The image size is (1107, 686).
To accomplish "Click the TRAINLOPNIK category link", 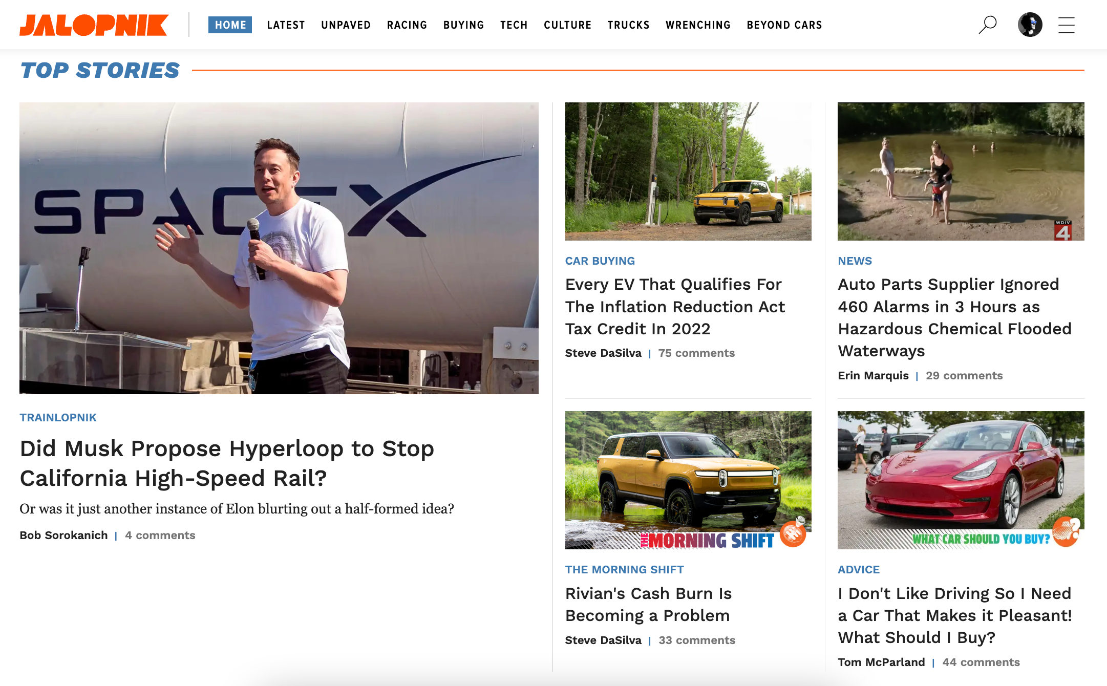I will click(x=58, y=417).
